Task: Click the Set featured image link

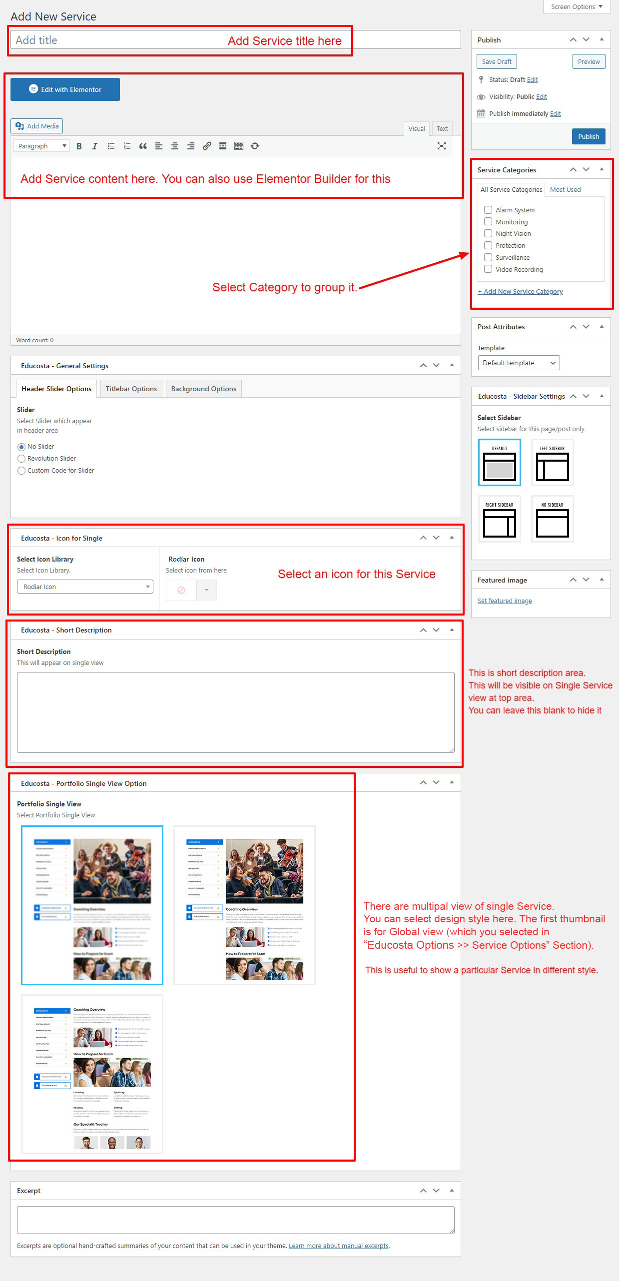Action: [x=504, y=601]
